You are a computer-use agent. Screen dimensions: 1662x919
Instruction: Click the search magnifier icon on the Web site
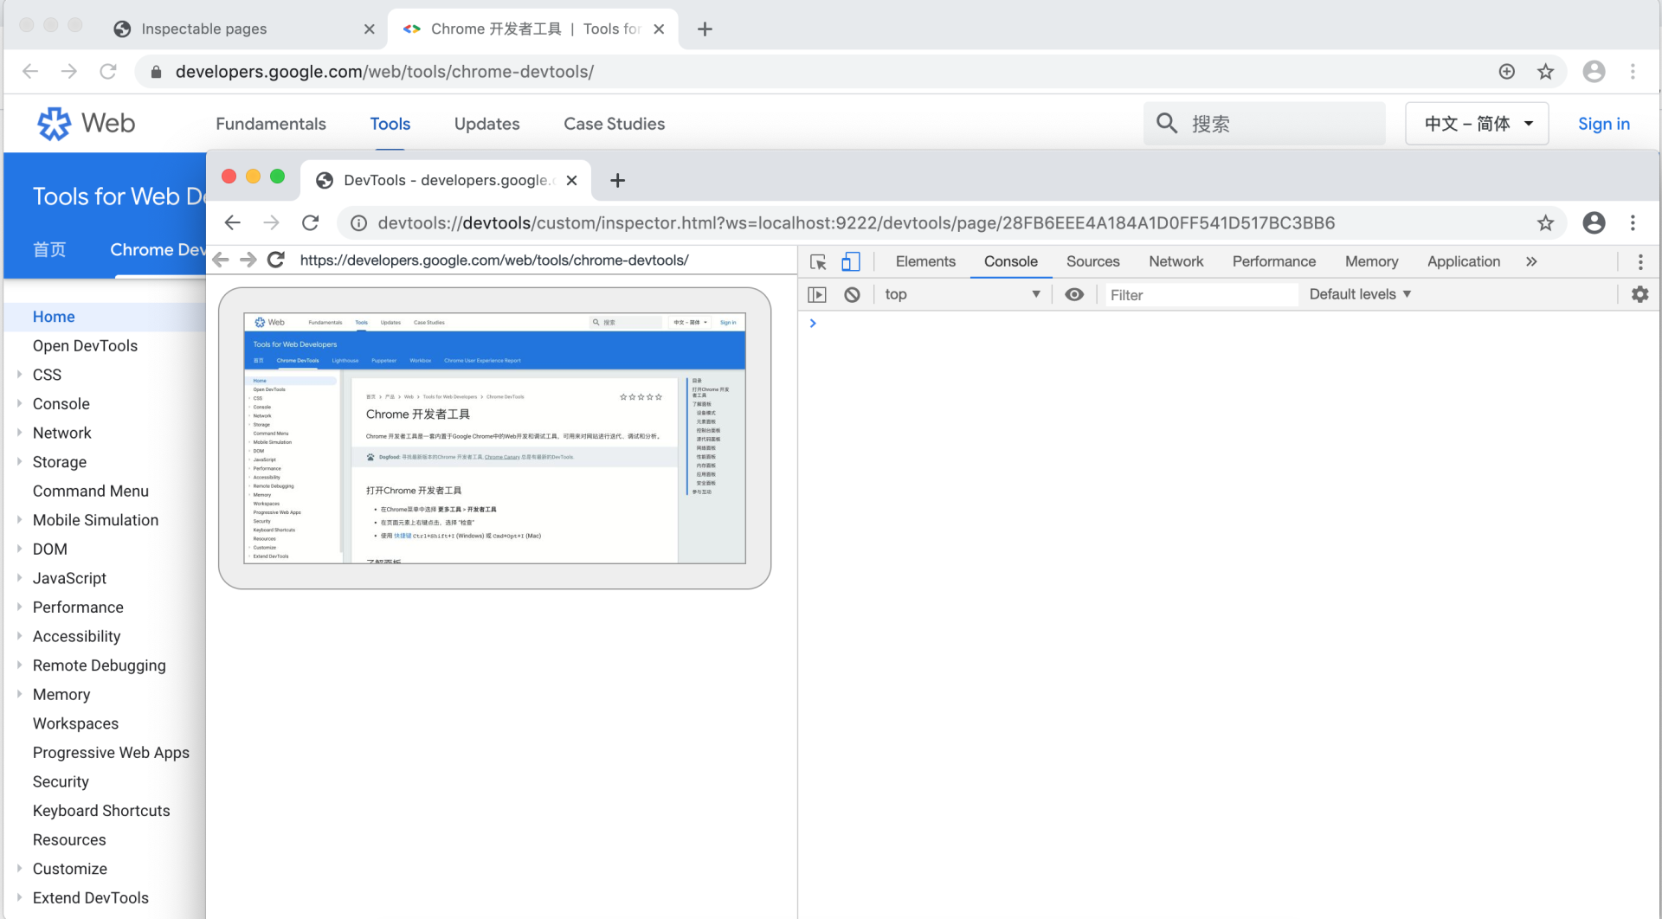click(1167, 124)
